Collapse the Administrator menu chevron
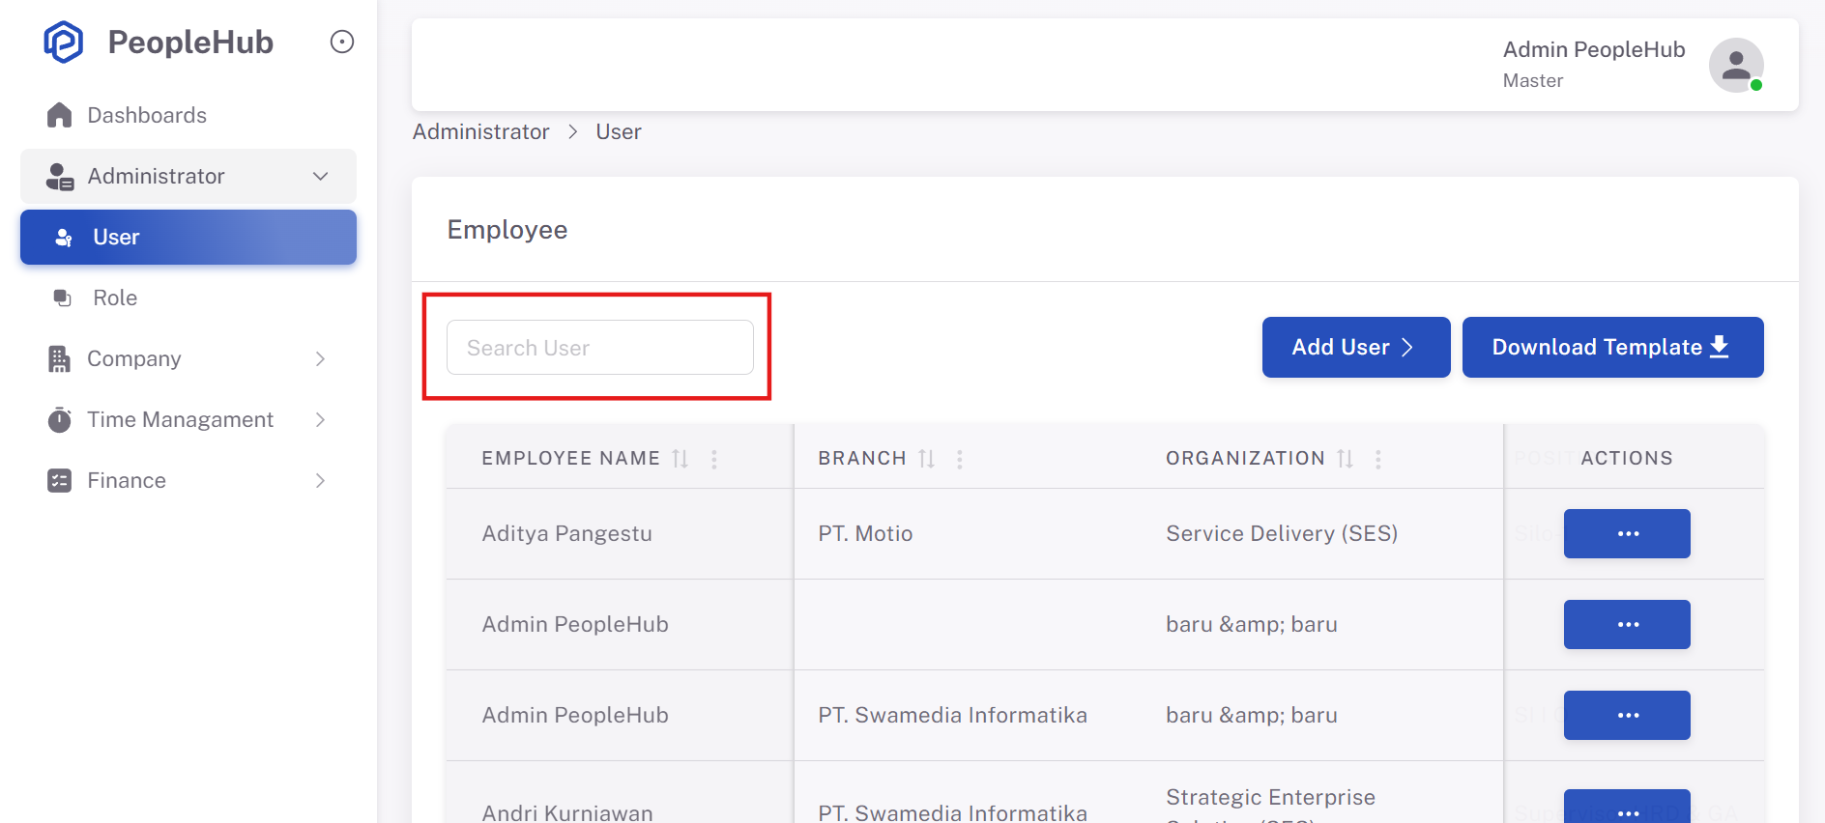1825x823 pixels. (x=321, y=176)
